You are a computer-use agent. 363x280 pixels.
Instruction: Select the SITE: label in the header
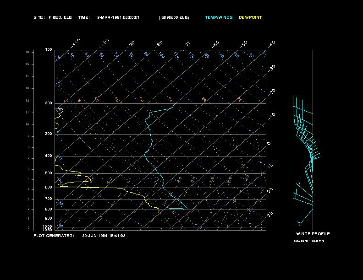[39, 17]
